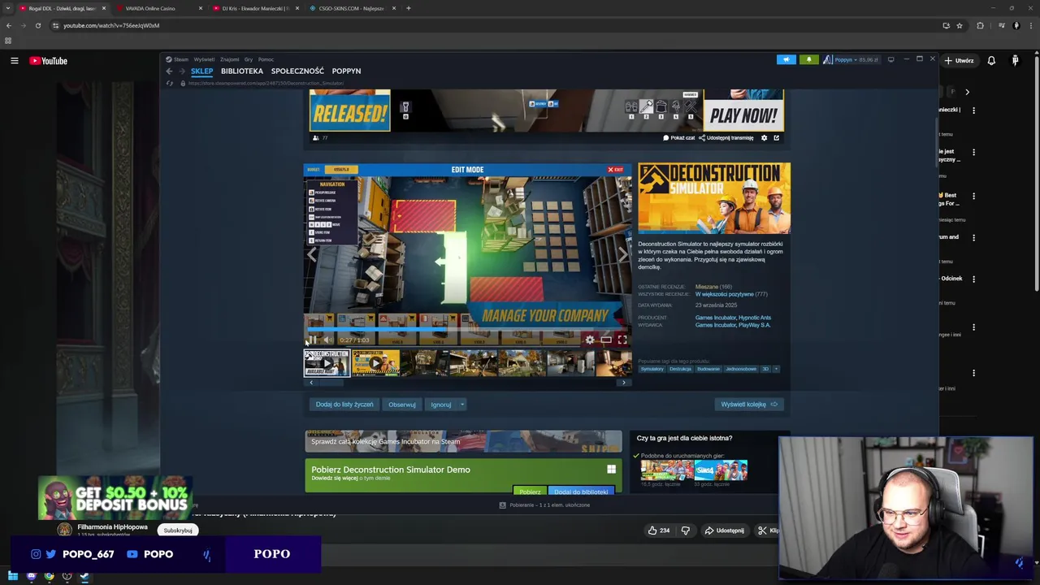Toggle trailer fullscreen mode
Image resolution: width=1040 pixels, height=585 pixels.
[x=622, y=340]
